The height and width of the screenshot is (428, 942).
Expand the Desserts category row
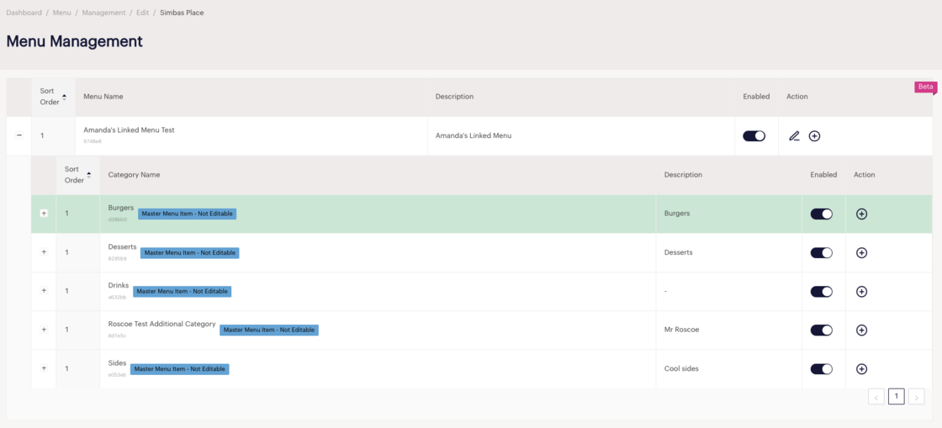44,252
